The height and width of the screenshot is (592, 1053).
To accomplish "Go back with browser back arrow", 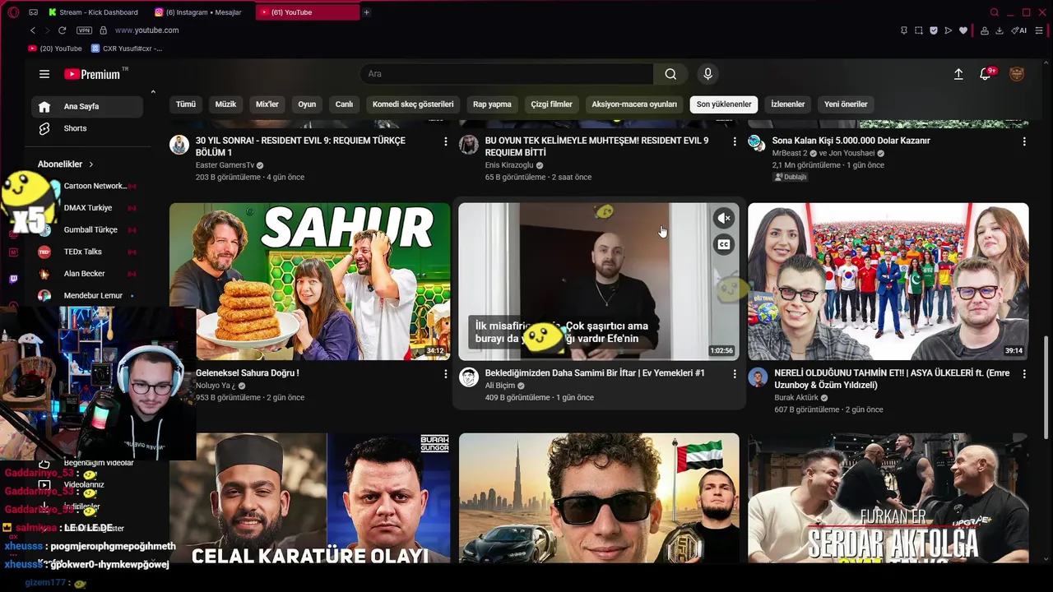I will click(x=32, y=30).
